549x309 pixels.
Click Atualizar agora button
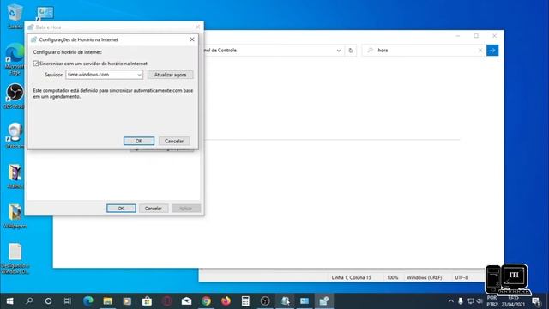[x=170, y=75]
